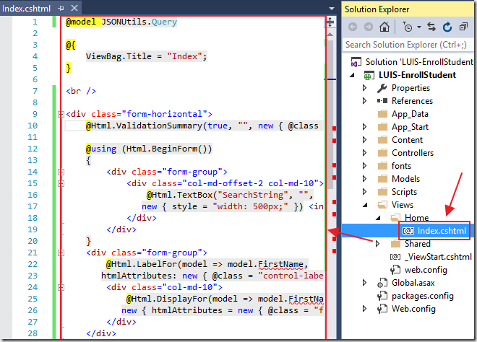Click the editor split window handle icon
The width and height of the screenshot is (477, 342).
(x=330, y=22)
